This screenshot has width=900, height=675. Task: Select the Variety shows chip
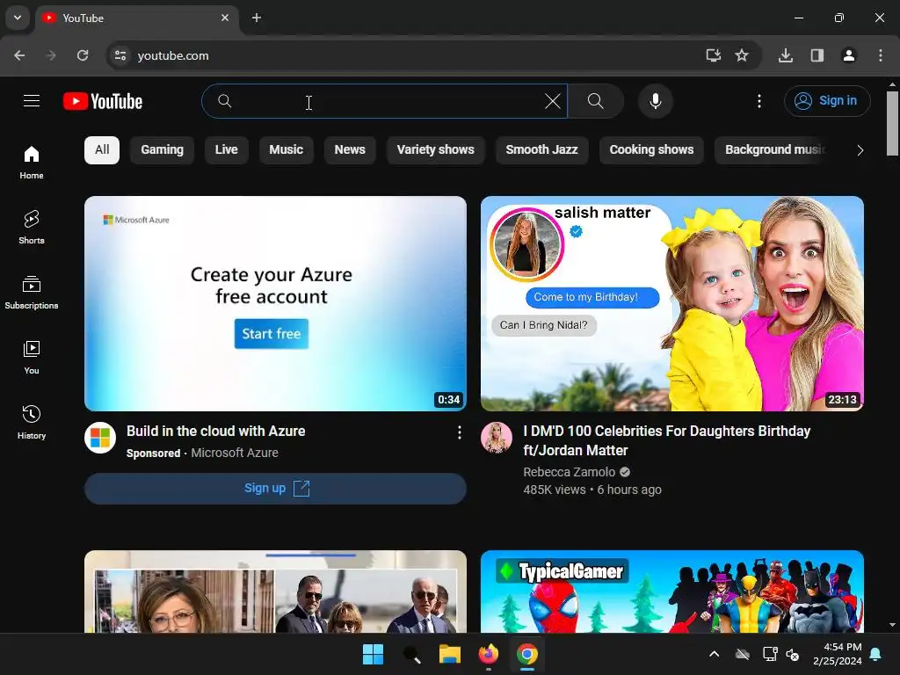435,149
